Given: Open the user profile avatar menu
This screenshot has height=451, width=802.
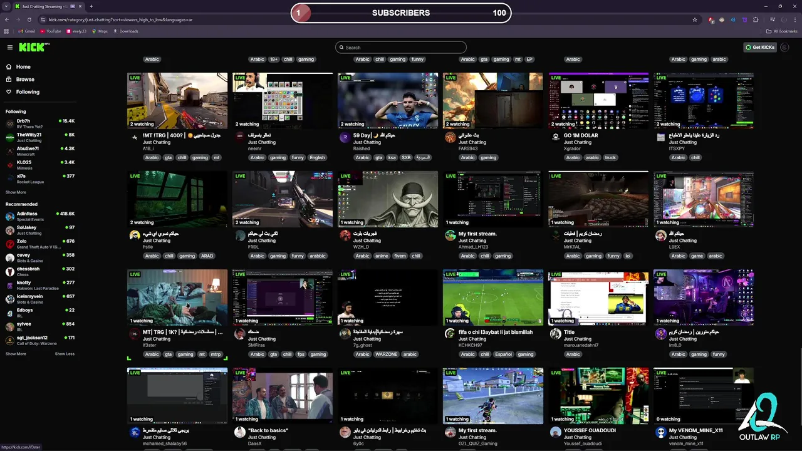Looking at the screenshot, I should 786,47.
